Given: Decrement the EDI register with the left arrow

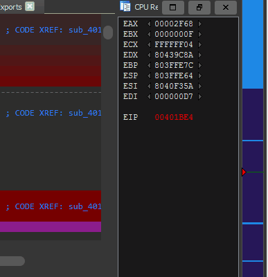Looking at the screenshot, I should [149, 96].
